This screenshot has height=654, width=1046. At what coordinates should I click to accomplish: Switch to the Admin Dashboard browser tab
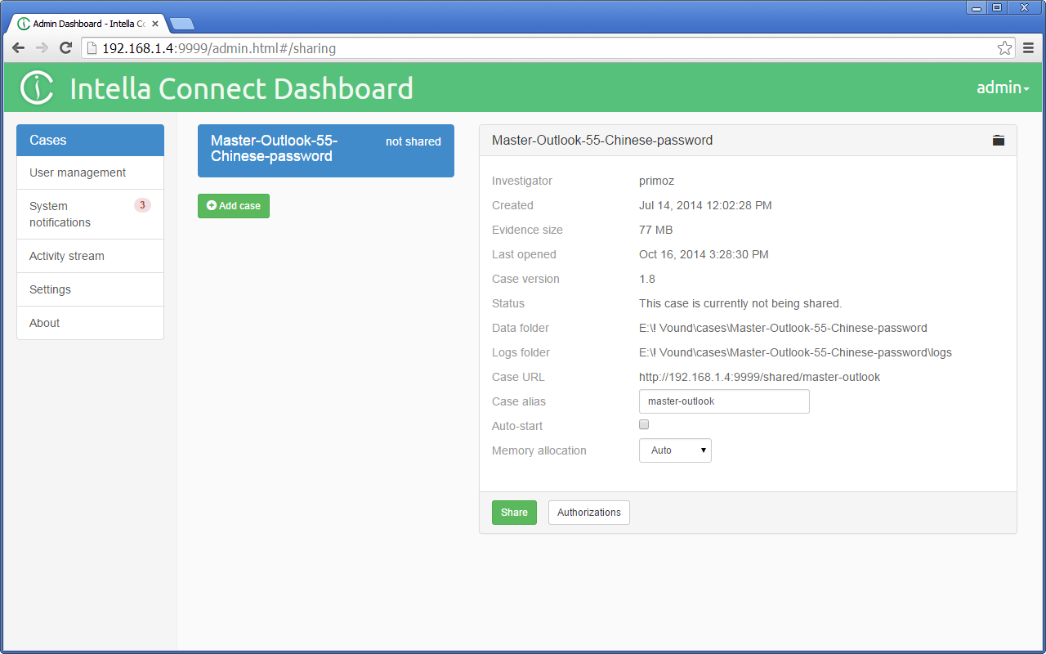click(x=82, y=23)
